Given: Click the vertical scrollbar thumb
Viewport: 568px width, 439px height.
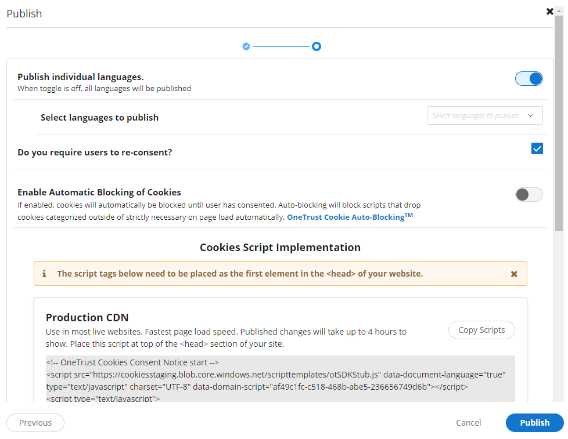Looking at the screenshot, I should pos(559,123).
